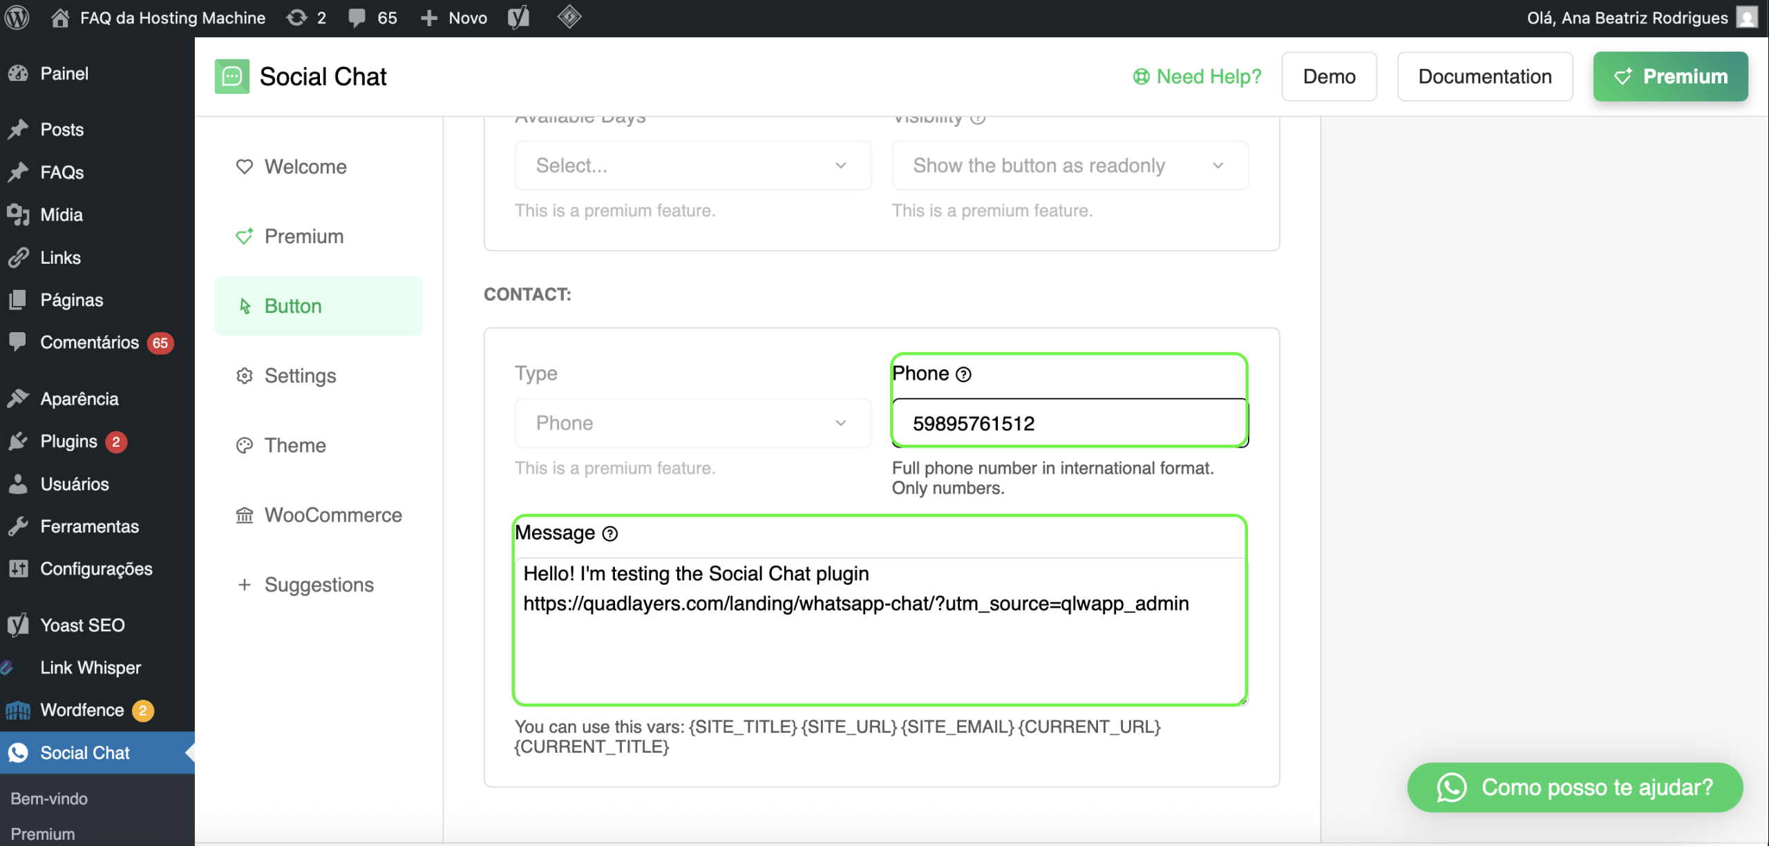Click inside the Message text area
1769x846 pixels.
(x=880, y=631)
